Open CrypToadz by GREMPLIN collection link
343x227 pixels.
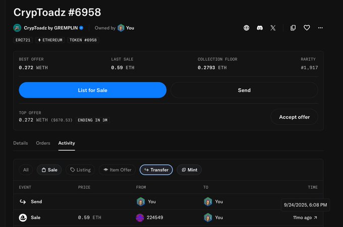[x=51, y=28]
